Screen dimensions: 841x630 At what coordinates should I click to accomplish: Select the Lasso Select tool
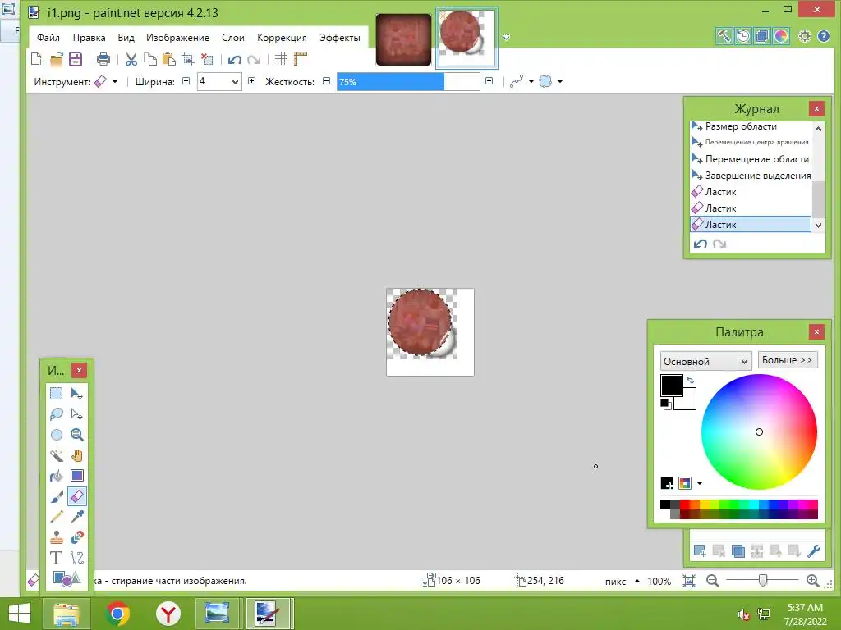(x=57, y=414)
